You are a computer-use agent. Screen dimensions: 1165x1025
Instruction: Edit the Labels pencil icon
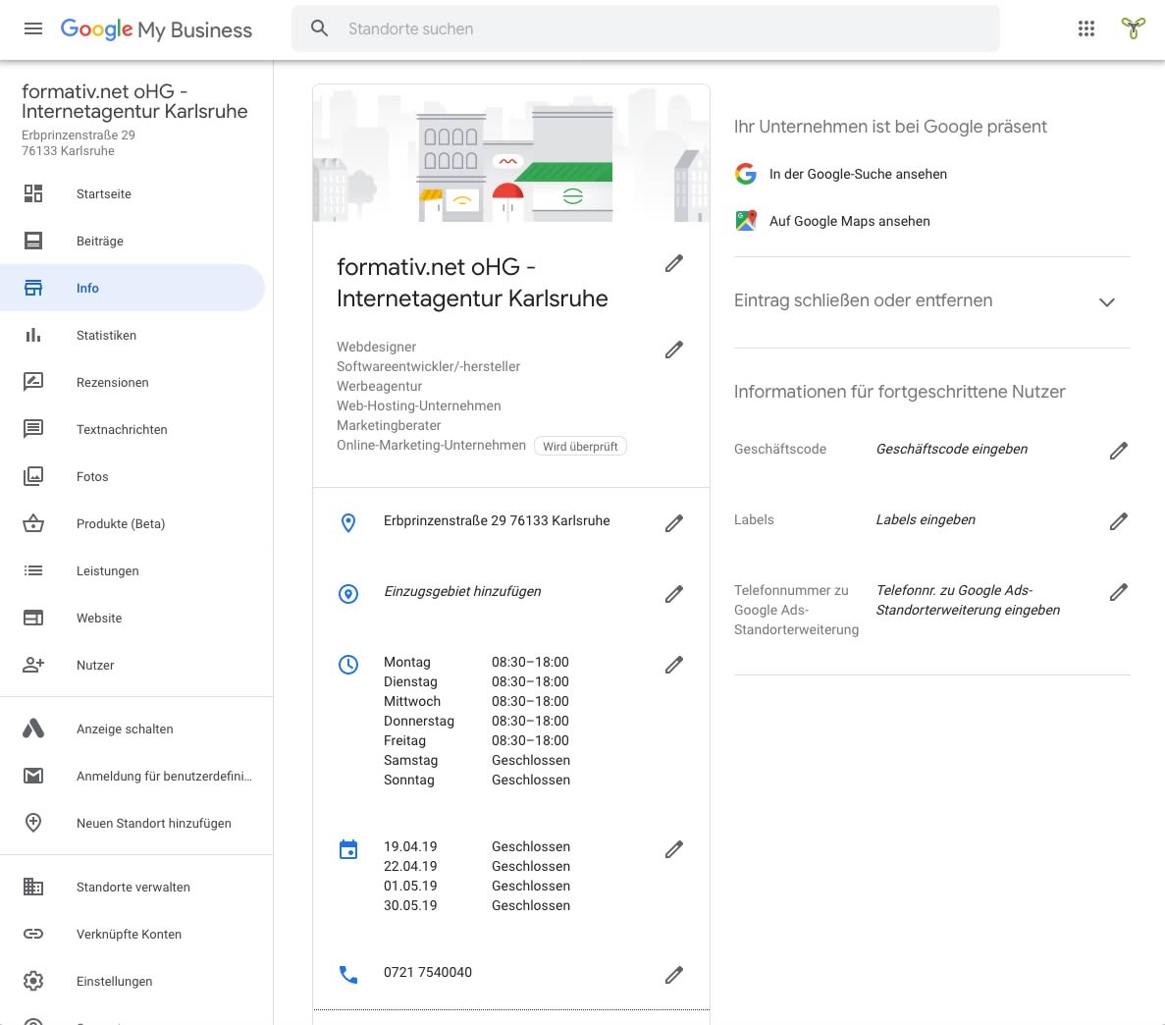[1118, 521]
